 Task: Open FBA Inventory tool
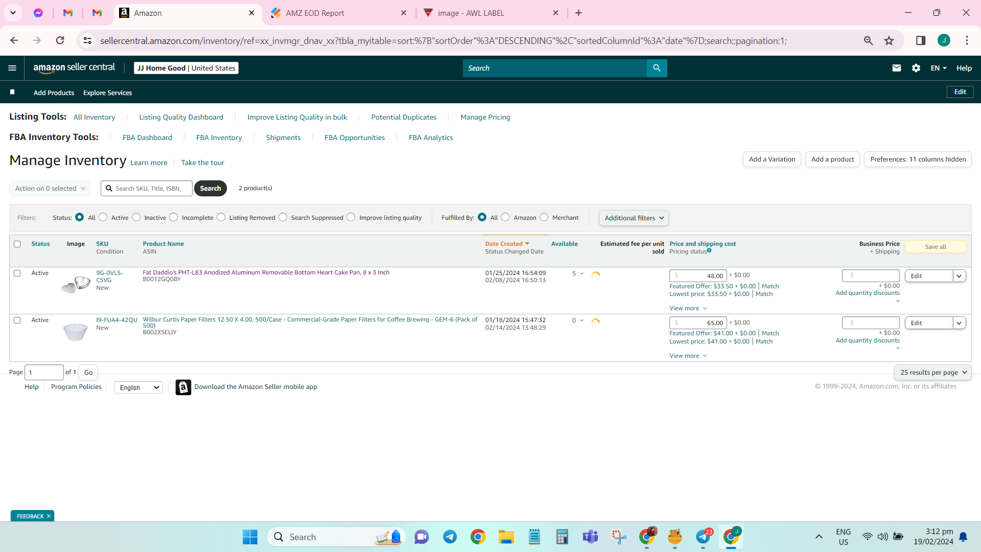coord(219,137)
